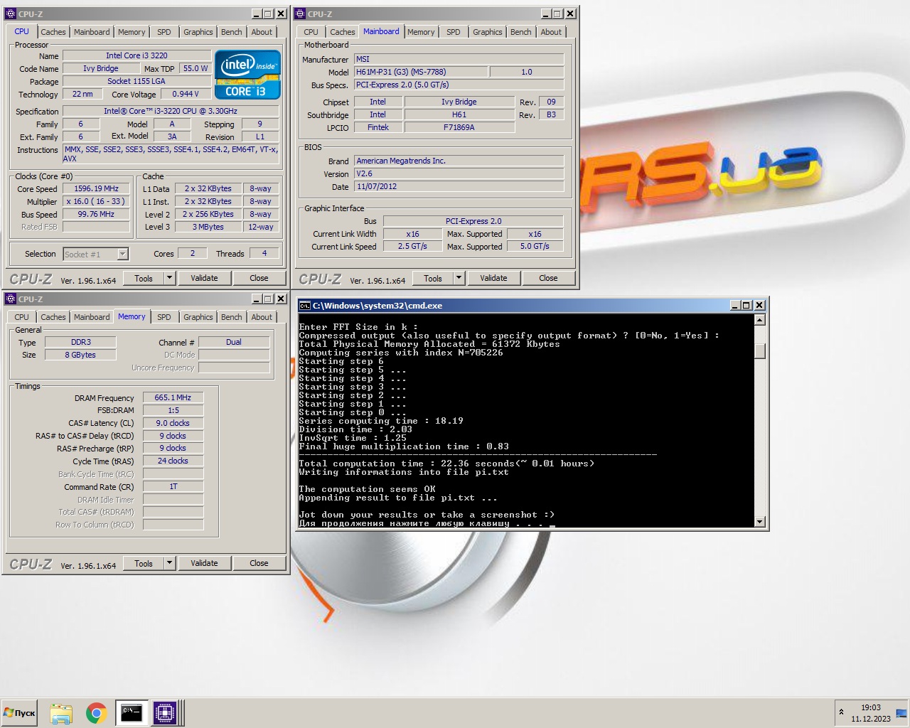Open Graphics tab in Mainboard window
910x728 pixels.
click(487, 32)
